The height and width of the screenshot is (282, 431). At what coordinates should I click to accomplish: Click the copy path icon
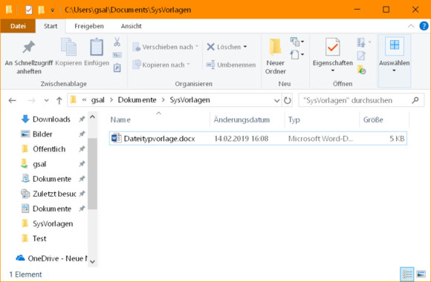(x=117, y=55)
